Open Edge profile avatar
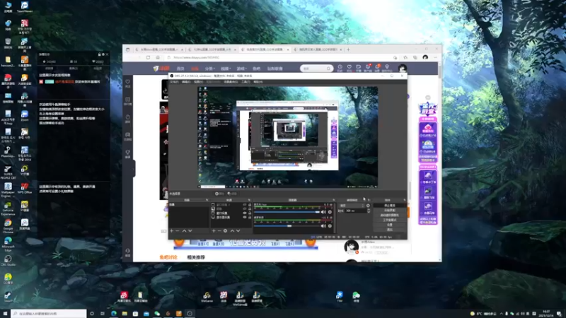 (426, 57)
